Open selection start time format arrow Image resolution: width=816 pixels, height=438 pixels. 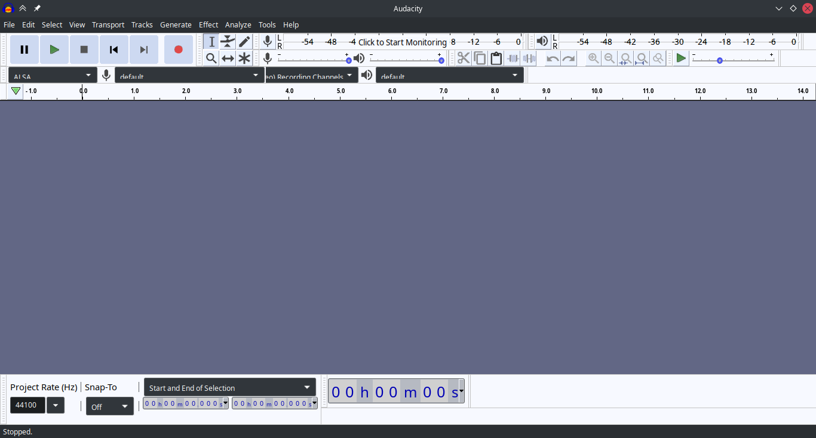pos(225,403)
